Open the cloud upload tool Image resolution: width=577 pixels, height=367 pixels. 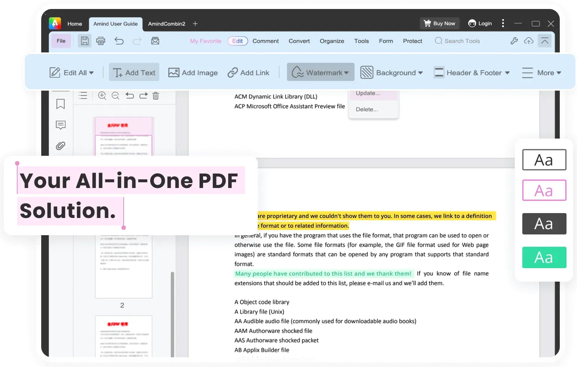[529, 41]
